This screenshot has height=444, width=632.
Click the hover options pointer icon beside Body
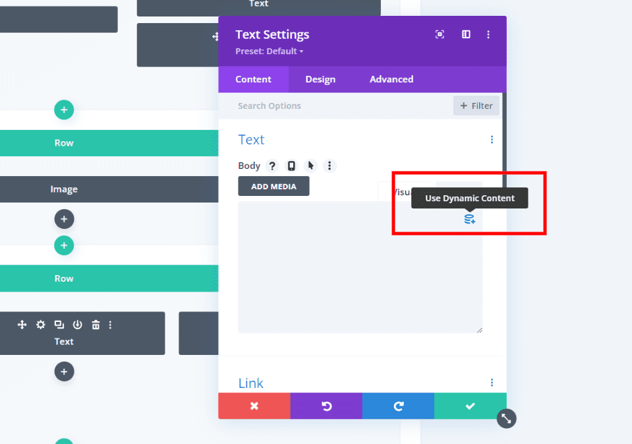310,166
